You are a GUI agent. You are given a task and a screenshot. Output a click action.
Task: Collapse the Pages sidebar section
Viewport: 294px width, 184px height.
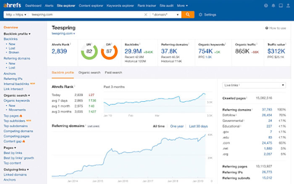[x=10, y=147]
